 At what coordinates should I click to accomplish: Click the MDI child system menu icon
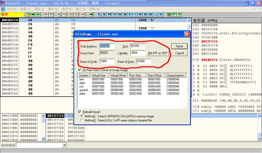click(3, 9)
